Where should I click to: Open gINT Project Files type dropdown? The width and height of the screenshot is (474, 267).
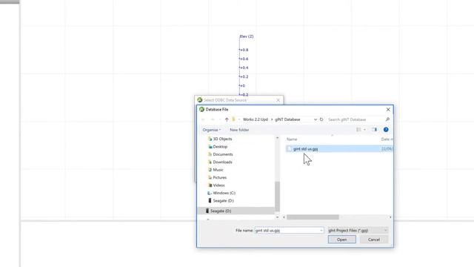[358, 231]
